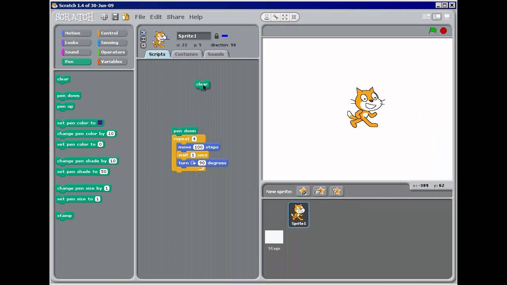Click set pen color to value 0
This screenshot has height=285, width=507.
point(100,144)
